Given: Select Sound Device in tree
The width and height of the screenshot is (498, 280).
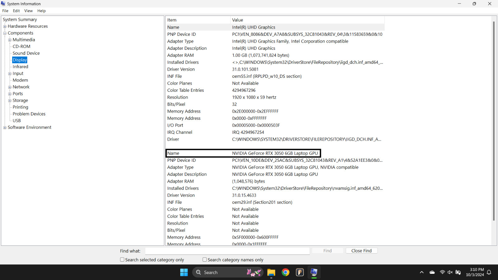Looking at the screenshot, I should pyautogui.click(x=26, y=53).
